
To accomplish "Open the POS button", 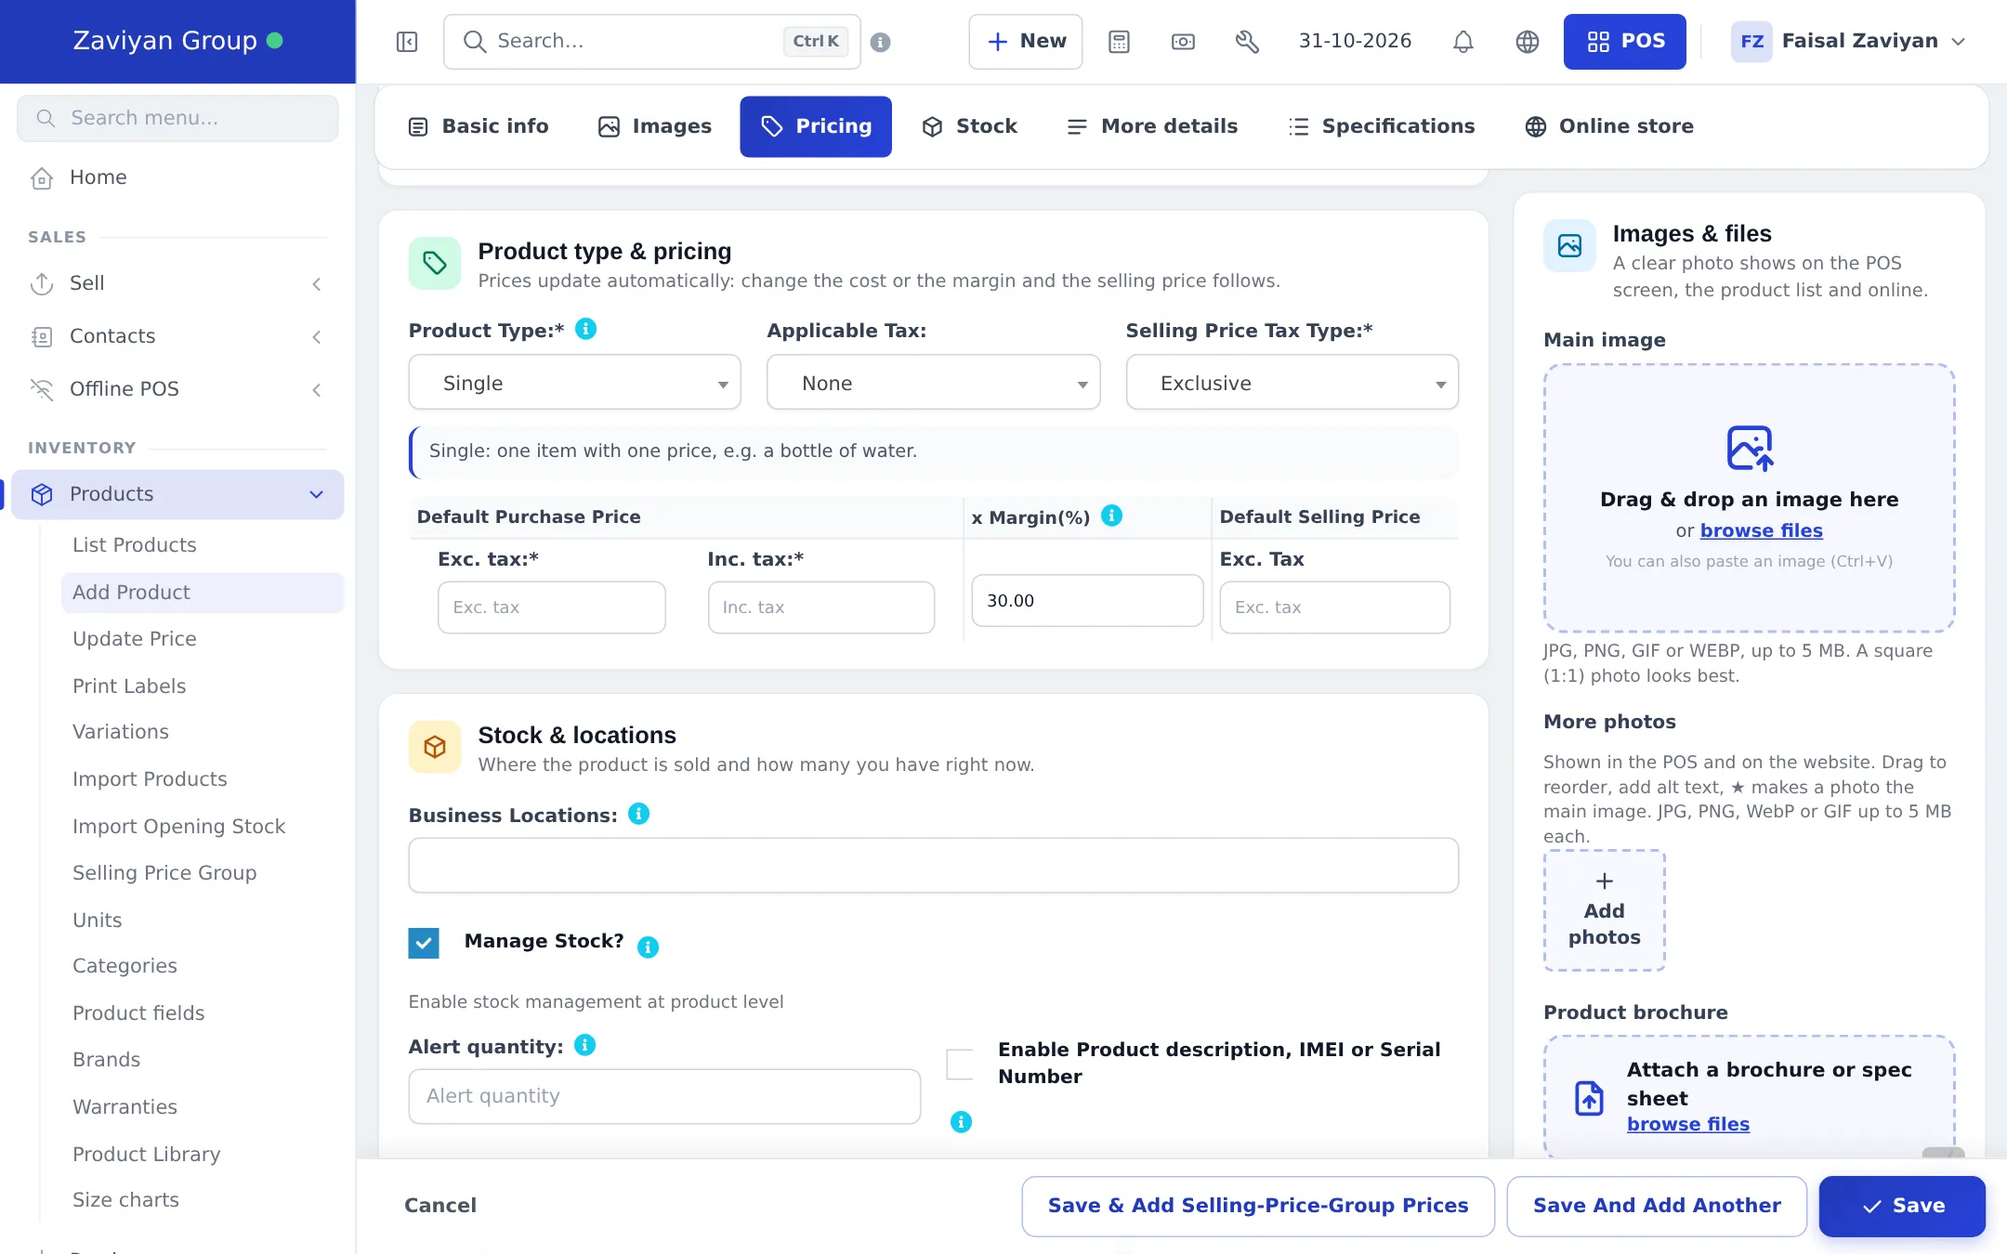I will (x=1625, y=42).
